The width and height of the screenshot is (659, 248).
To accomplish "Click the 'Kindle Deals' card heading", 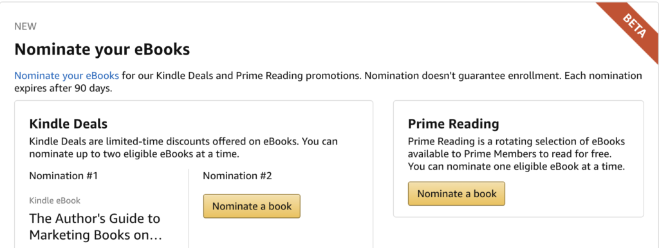I will pos(68,124).
